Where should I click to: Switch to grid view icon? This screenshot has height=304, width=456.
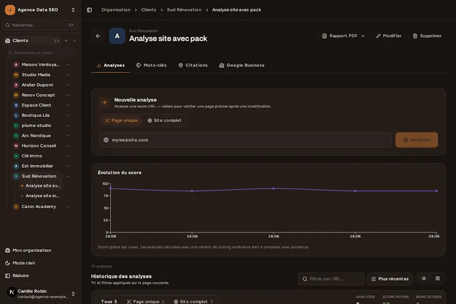[x=437, y=279]
